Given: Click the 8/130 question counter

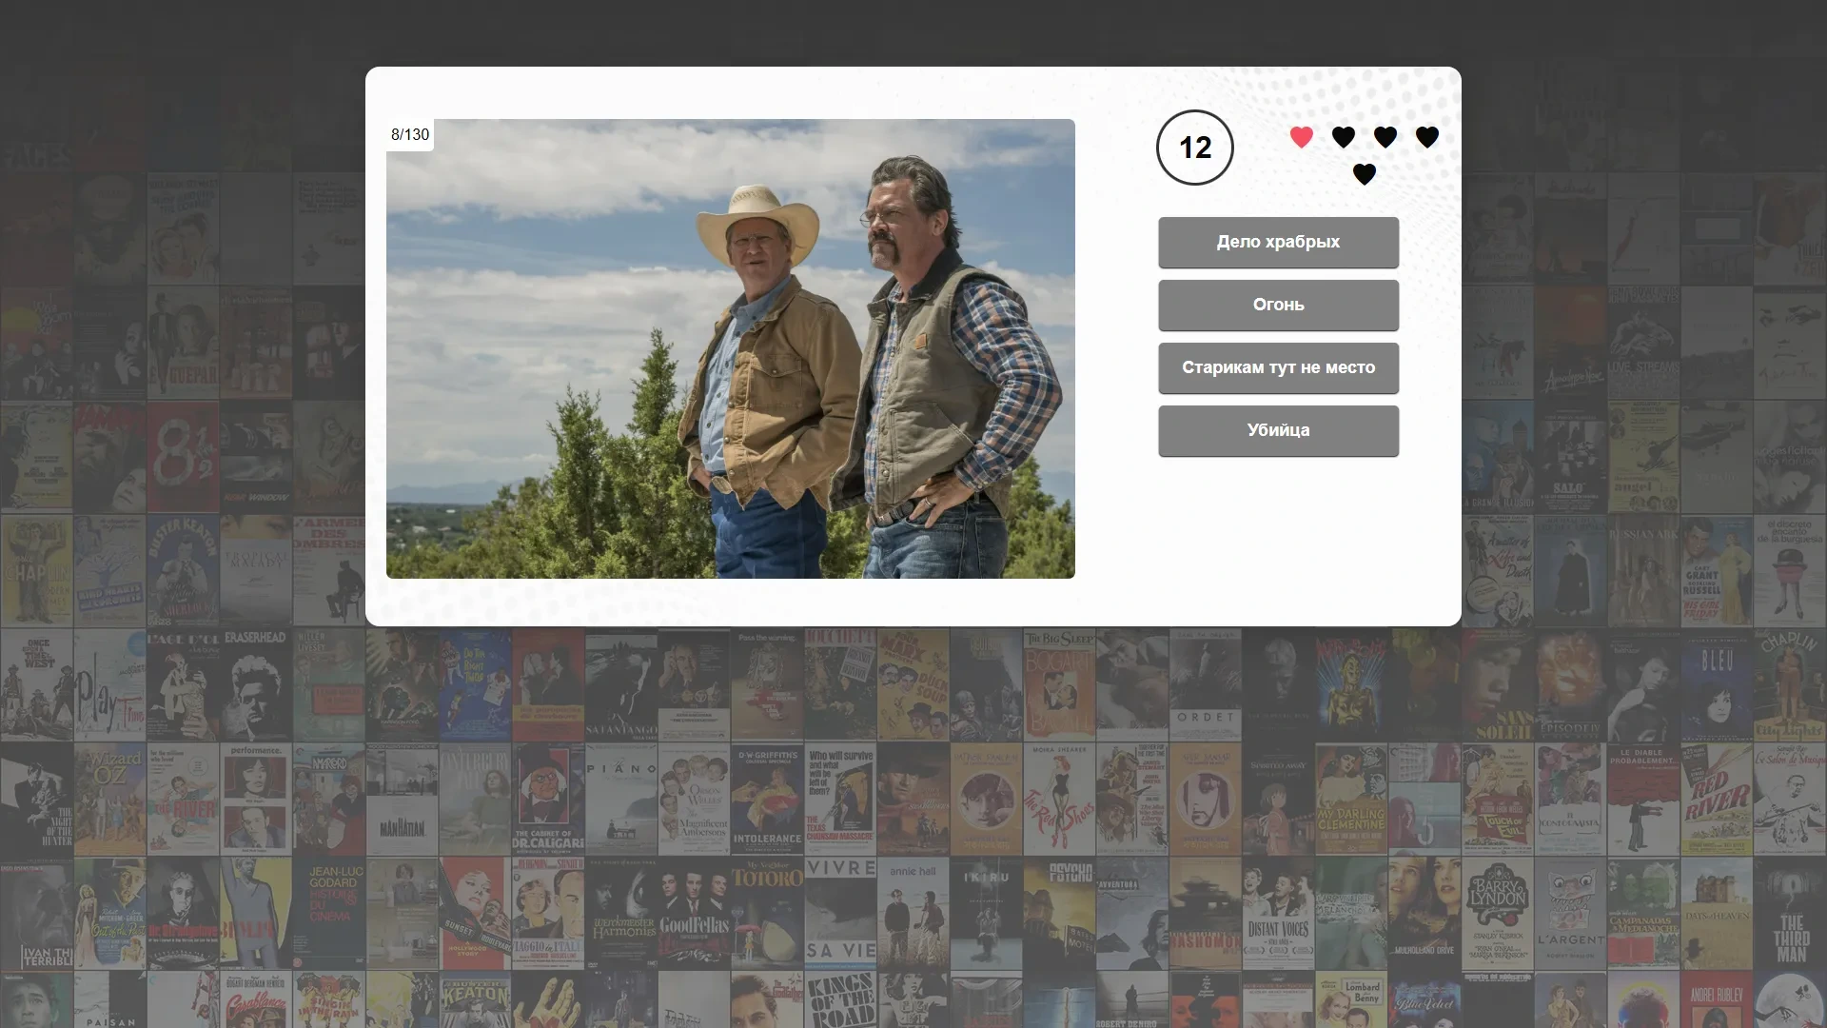Looking at the screenshot, I should click(410, 134).
